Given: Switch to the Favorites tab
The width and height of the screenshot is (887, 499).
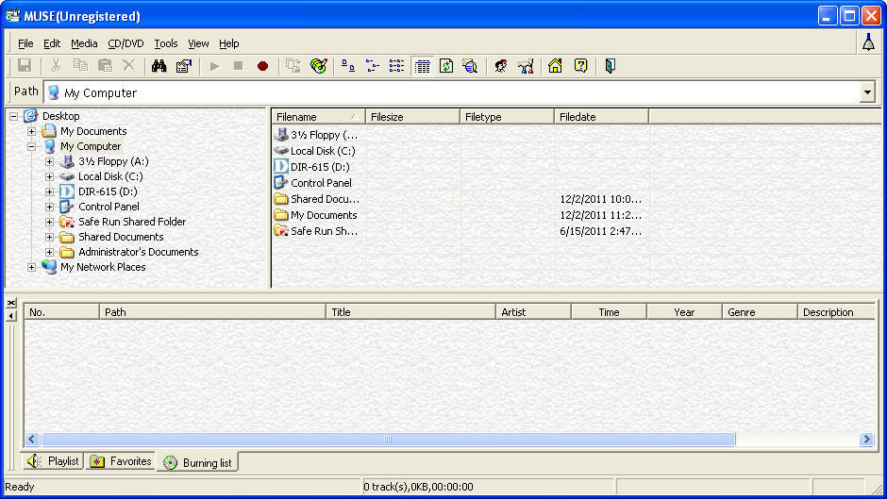Looking at the screenshot, I should (x=121, y=461).
